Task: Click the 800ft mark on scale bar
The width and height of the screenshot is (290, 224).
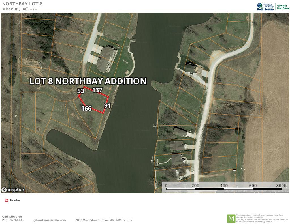Action: pos(282,186)
